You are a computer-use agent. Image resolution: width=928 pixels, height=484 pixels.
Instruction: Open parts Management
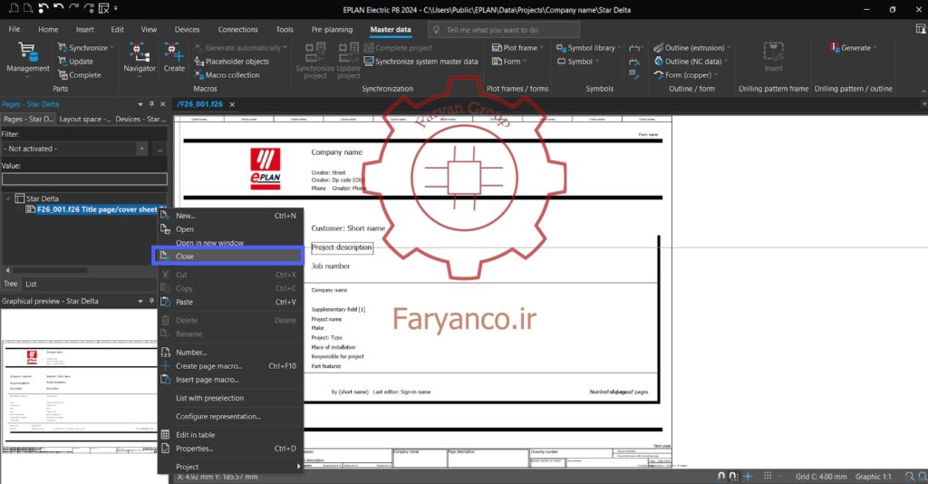[x=28, y=58]
